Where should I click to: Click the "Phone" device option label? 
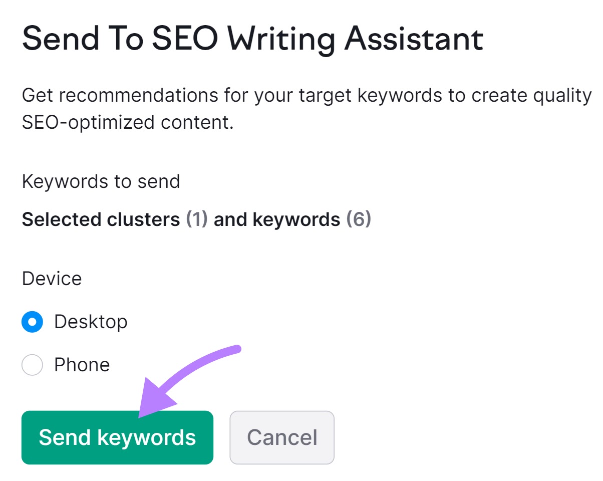[82, 365]
